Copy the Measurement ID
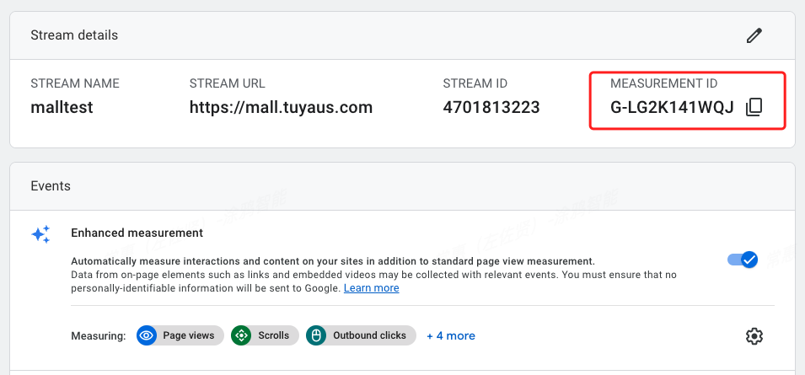 pyautogui.click(x=754, y=107)
